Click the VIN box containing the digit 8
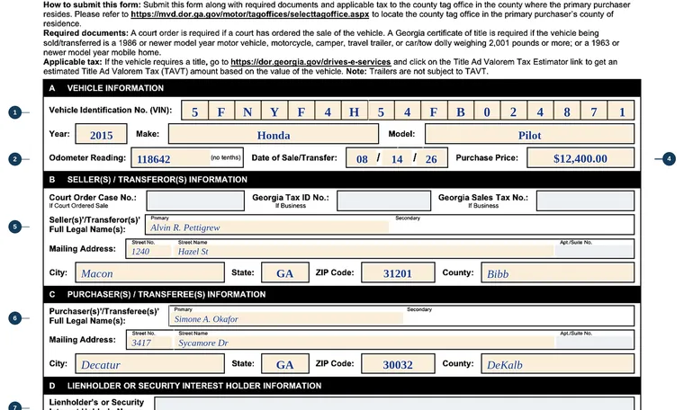The height and width of the screenshot is (410, 684). 567,111
